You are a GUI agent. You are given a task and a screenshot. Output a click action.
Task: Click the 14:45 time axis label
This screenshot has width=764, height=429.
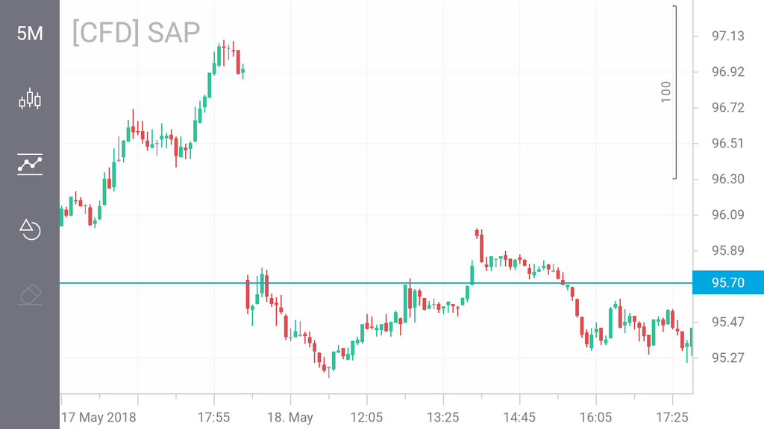[519, 416]
